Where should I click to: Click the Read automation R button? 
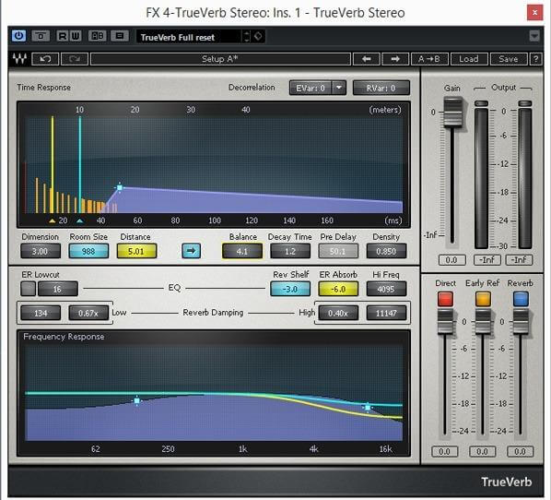tap(63, 36)
